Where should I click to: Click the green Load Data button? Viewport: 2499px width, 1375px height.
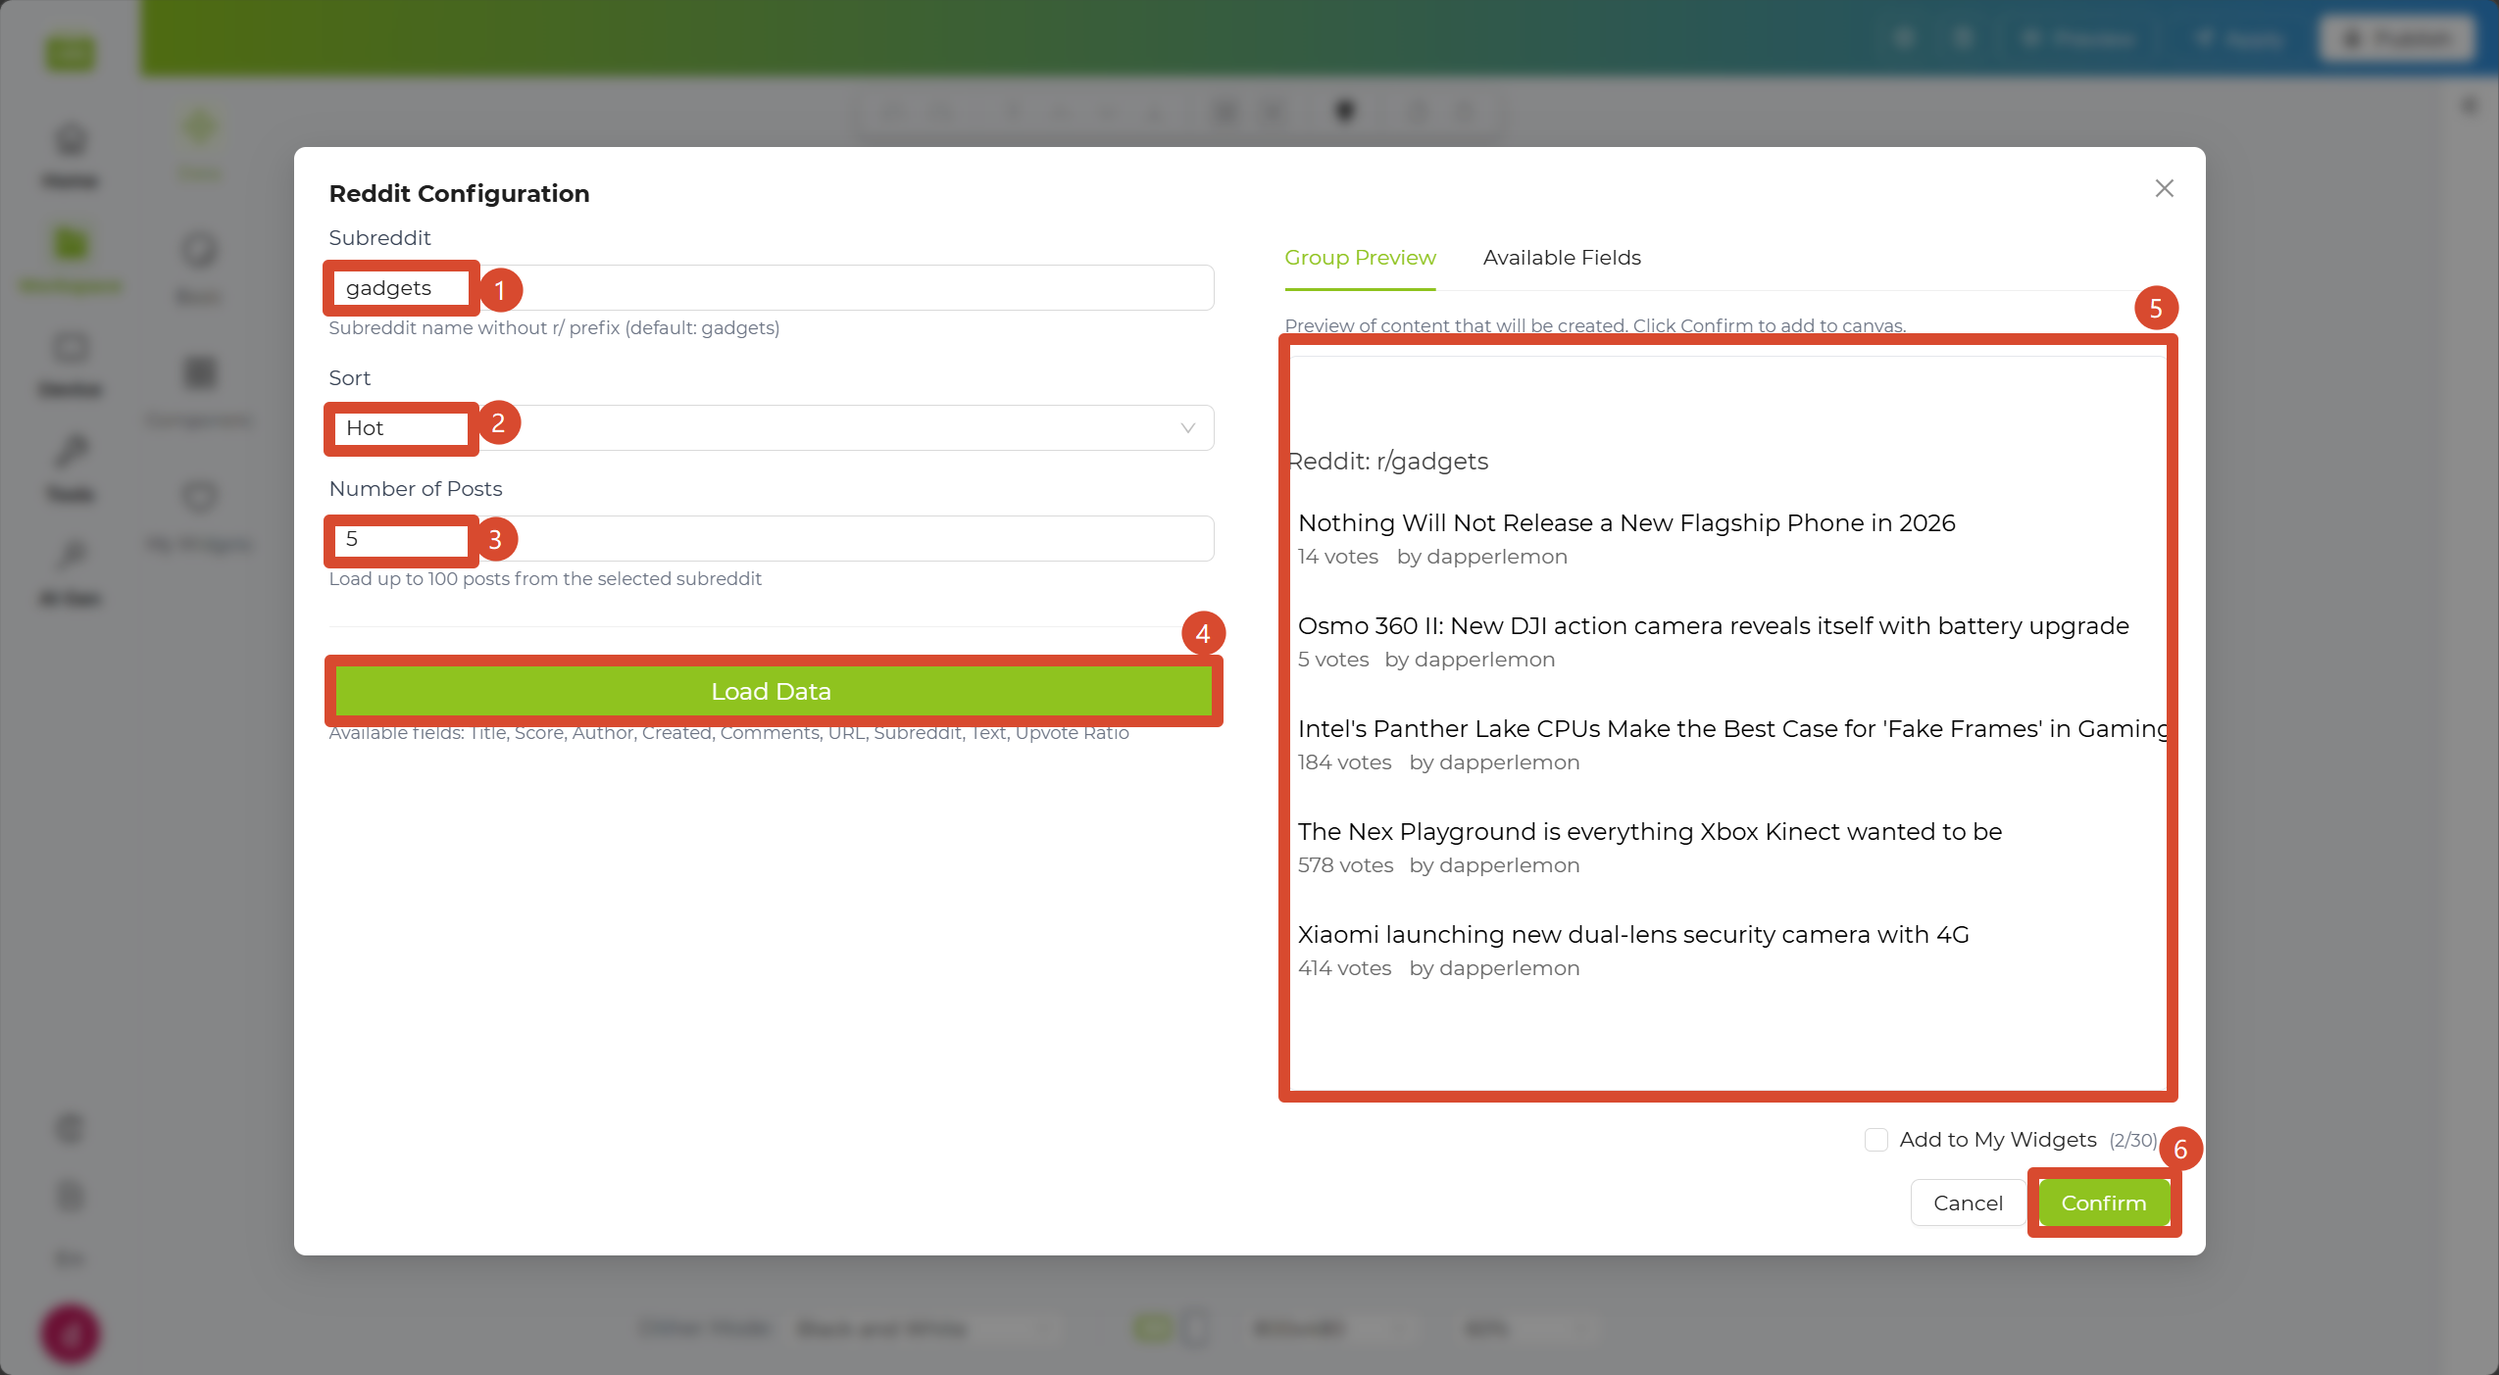click(x=772, y=692)
